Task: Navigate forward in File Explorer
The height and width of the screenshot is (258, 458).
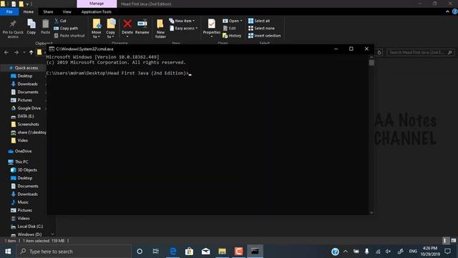Action: [16, 52]
